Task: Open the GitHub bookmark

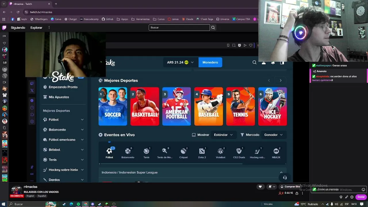Action: coord(108,19)
